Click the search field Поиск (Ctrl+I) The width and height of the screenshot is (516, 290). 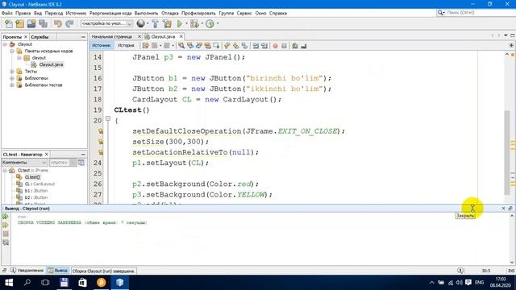click(479, 13)
